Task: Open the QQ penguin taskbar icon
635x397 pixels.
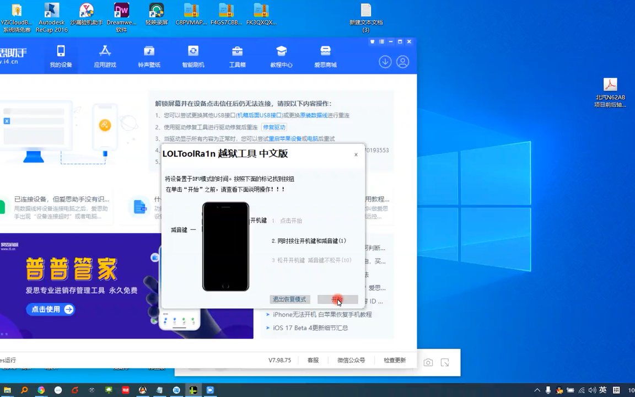Action: [x=143, y=390]
